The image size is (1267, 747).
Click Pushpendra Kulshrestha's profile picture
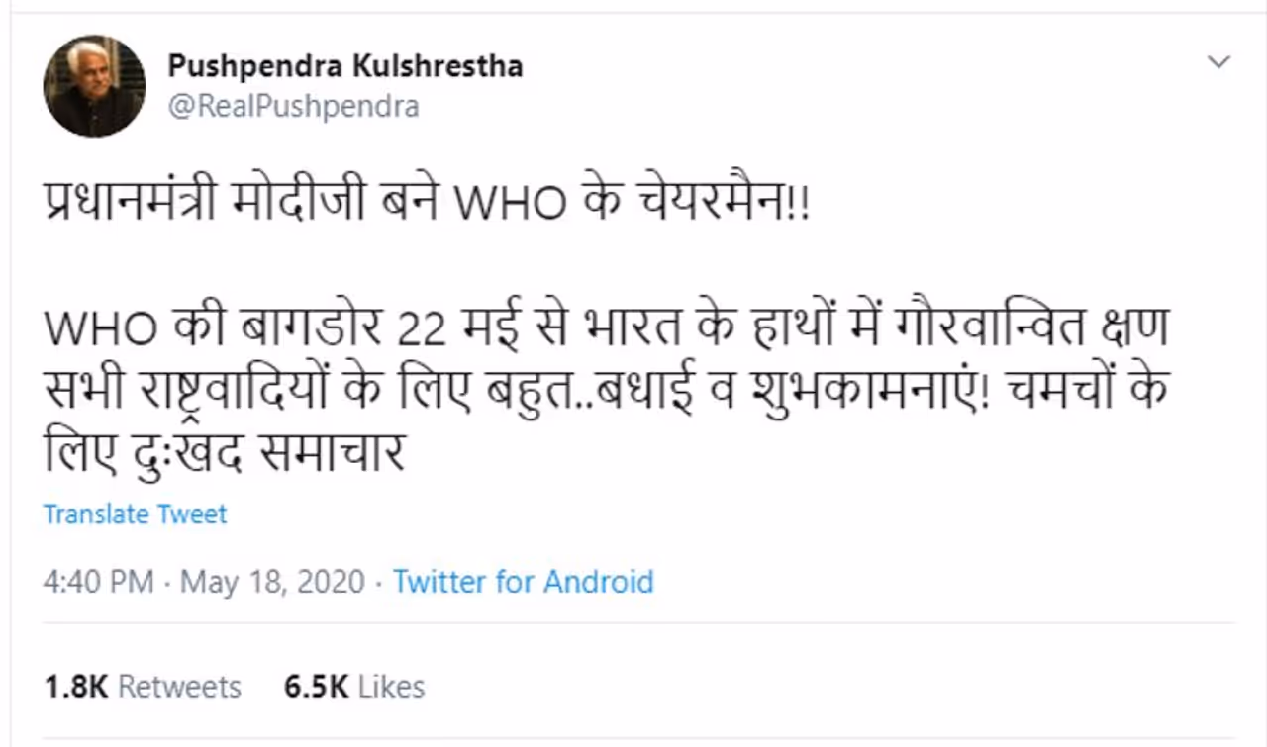(94, 86)
